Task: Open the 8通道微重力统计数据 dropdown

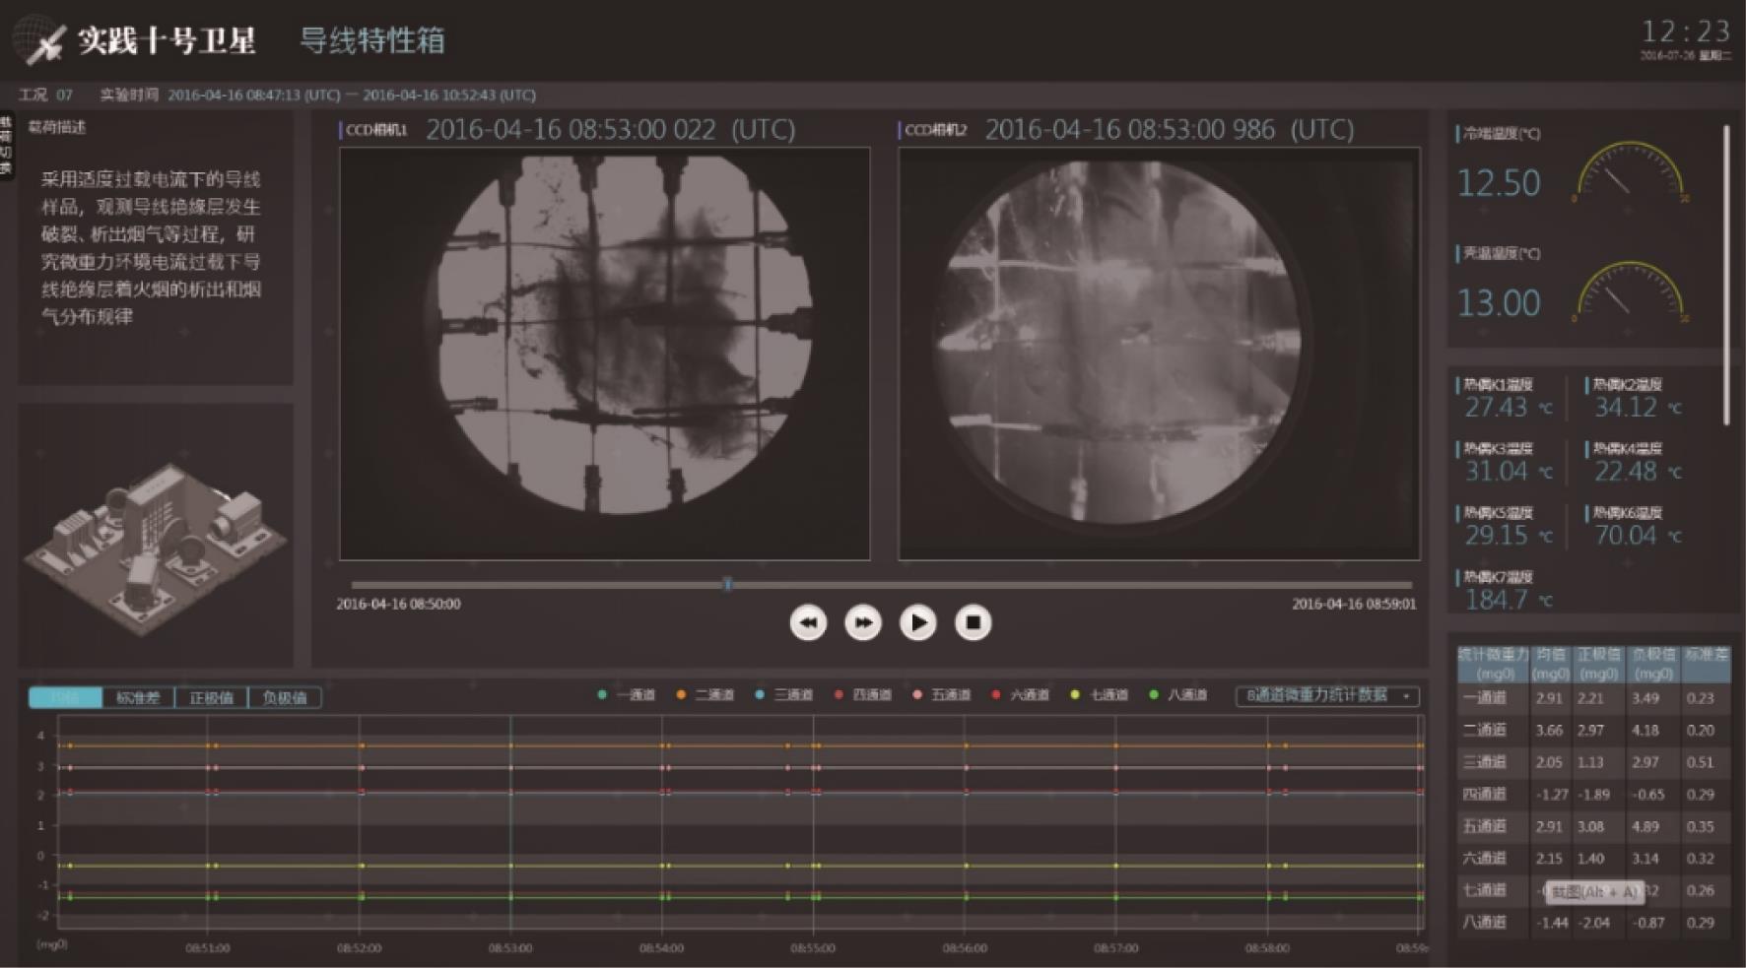Action: point(1328,695)
